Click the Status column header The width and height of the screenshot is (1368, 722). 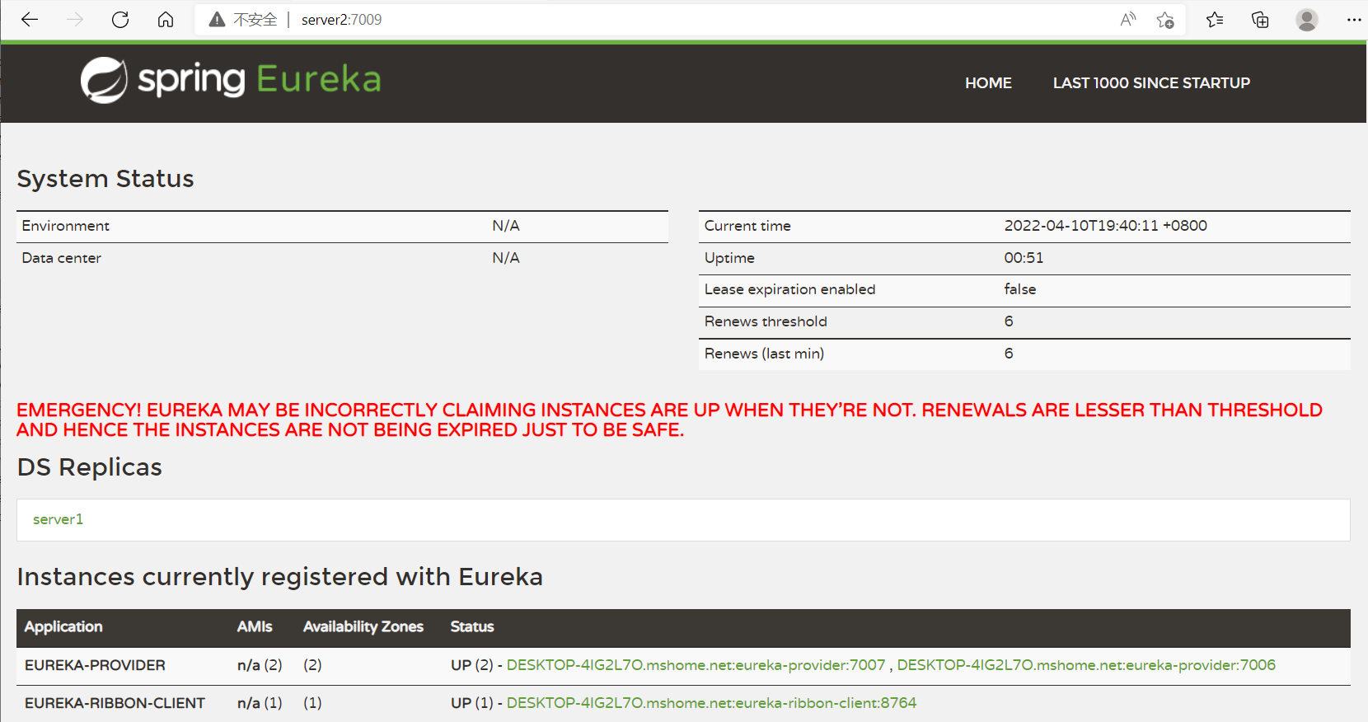(472, 626)
